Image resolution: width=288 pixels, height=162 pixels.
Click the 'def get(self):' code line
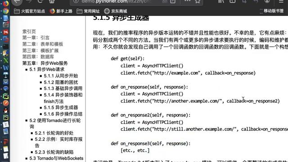click(128, 58)
